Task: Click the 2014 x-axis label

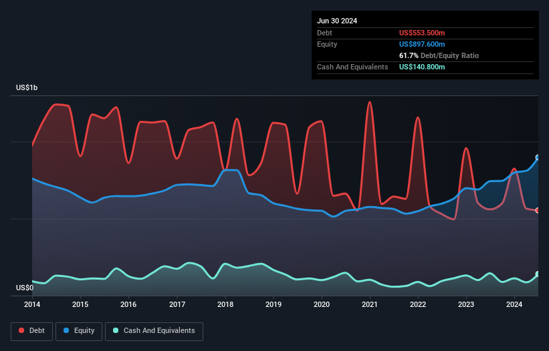Action: pos(32,304)
